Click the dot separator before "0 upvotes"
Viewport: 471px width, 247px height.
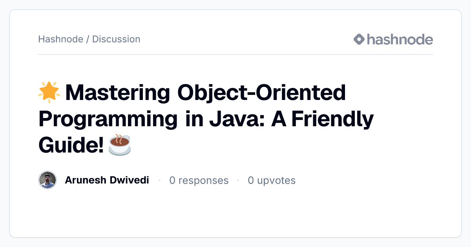click(x=238, y=181)
